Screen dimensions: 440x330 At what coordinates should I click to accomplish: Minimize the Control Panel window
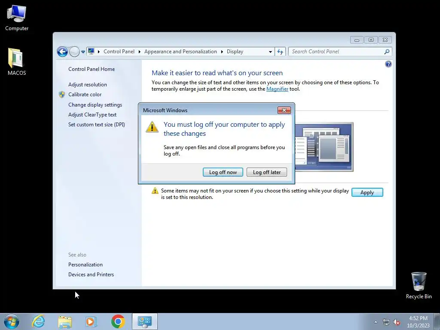[357, 40]
